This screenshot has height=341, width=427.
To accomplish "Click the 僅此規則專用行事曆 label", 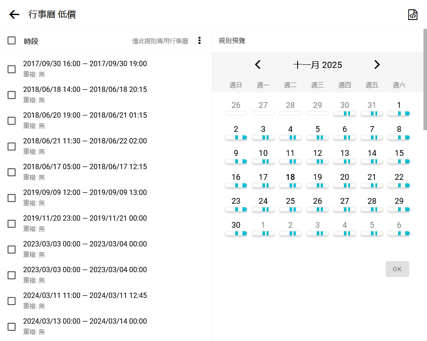I will coord(160,41).
